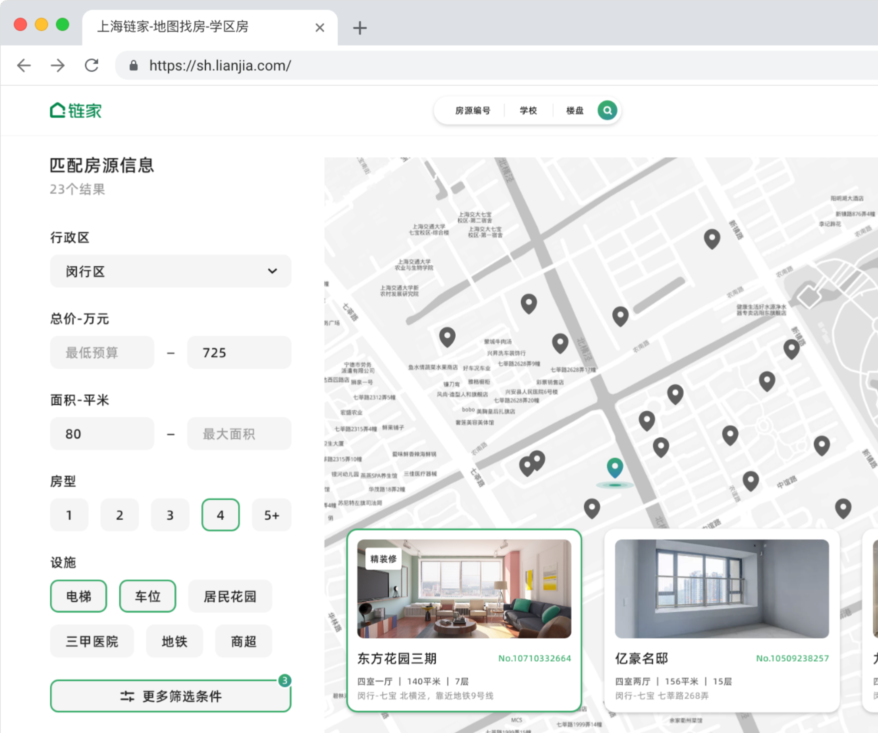Open the 东方花园三期 living room photo

pyautogui.click(x=464, y=588)
